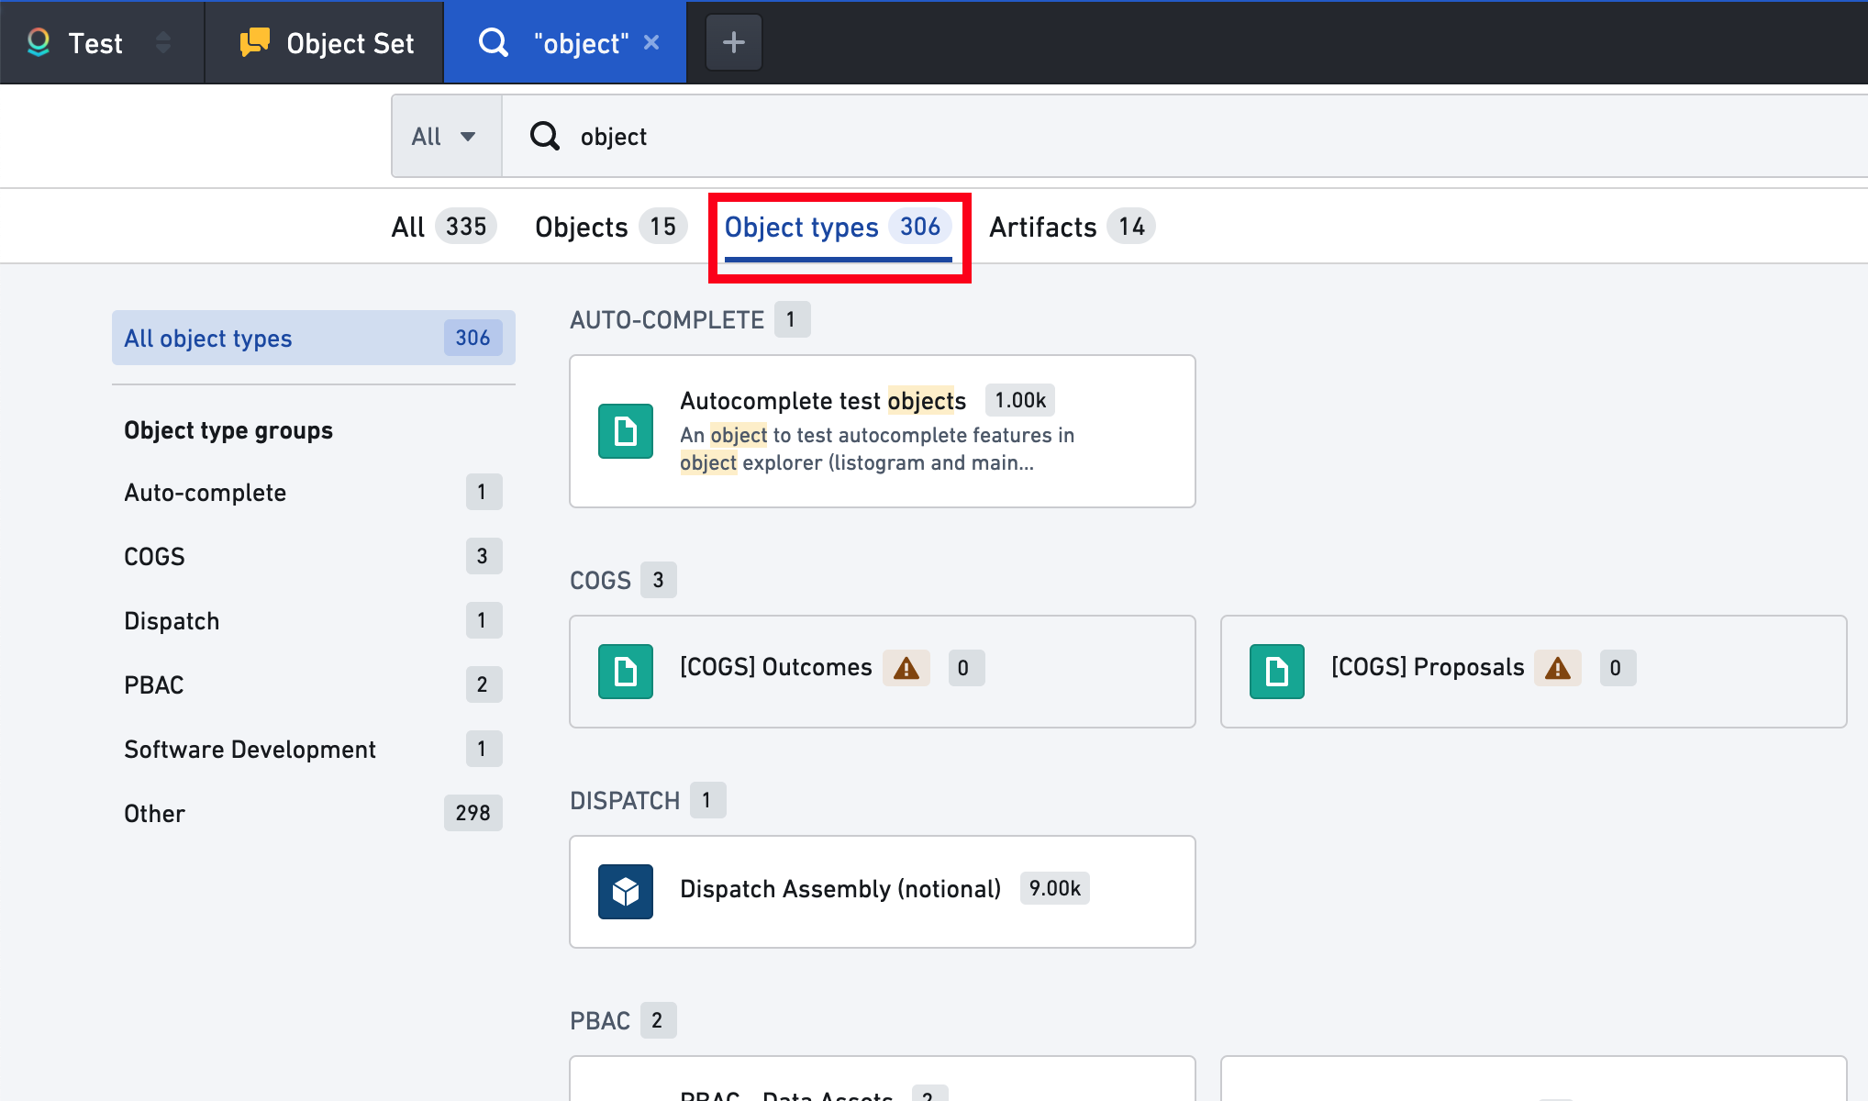Add a new tab with plus button

coord(733,42)
